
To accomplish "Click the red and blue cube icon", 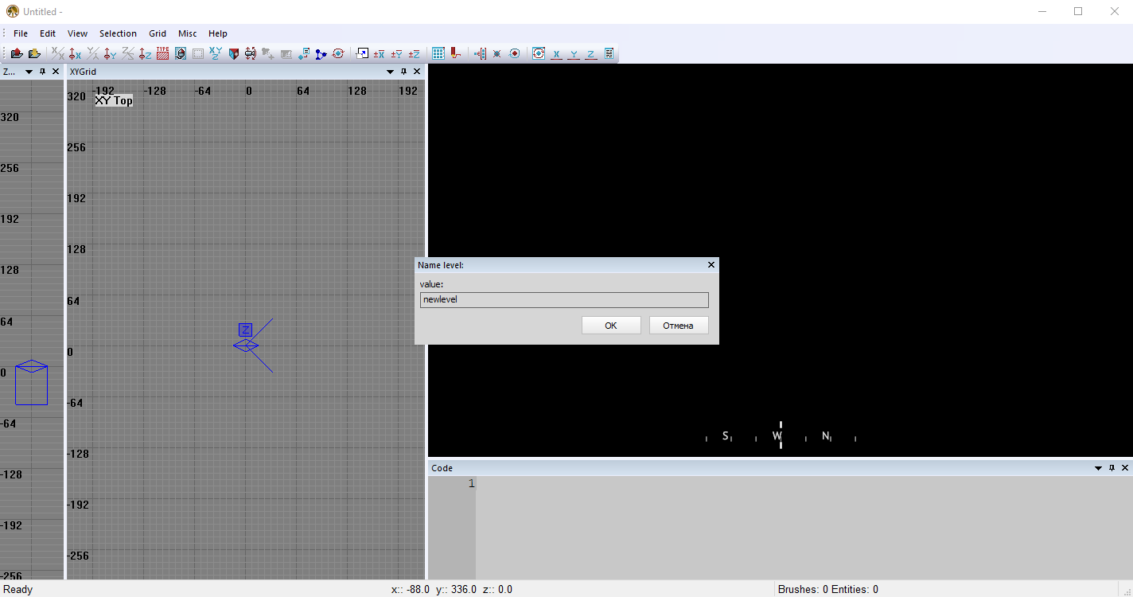I will point(233,53).
